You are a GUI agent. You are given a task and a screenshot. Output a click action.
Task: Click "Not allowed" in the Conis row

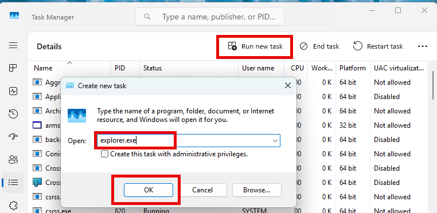392,154
